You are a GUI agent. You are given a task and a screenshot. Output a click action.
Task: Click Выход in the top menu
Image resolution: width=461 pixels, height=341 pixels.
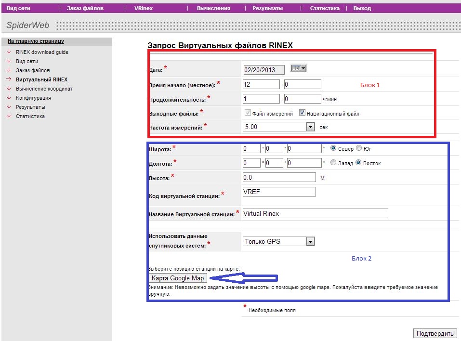tap(362, 8)
